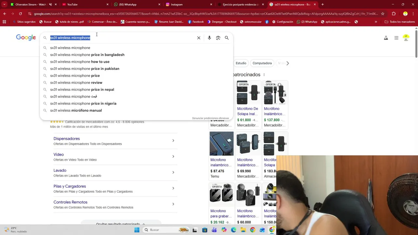Screen dimensions: 418x235
Task: Click the blue magnifier search button
Action: [227, 38]
